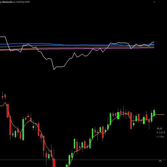The height and width of the screenshot is (167, 167).
Task: Click the last green candlestick on the right
Action: pyautogui.click(x=154, y=113)
